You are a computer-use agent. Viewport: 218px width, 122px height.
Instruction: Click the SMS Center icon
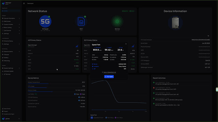tap(3, 21)
